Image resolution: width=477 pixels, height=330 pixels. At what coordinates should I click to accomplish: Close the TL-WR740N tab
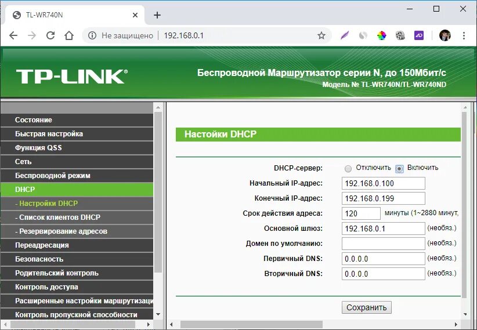(135, 15)
